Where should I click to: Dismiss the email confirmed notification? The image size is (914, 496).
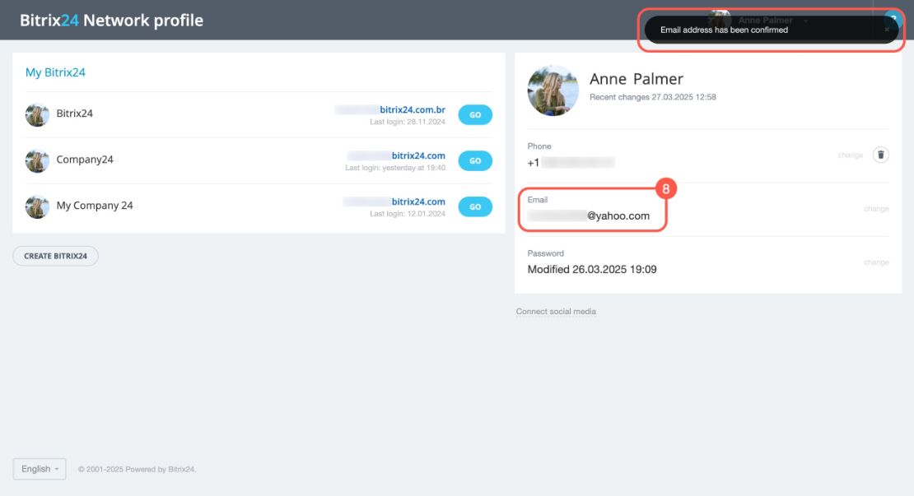pos(887,30)
